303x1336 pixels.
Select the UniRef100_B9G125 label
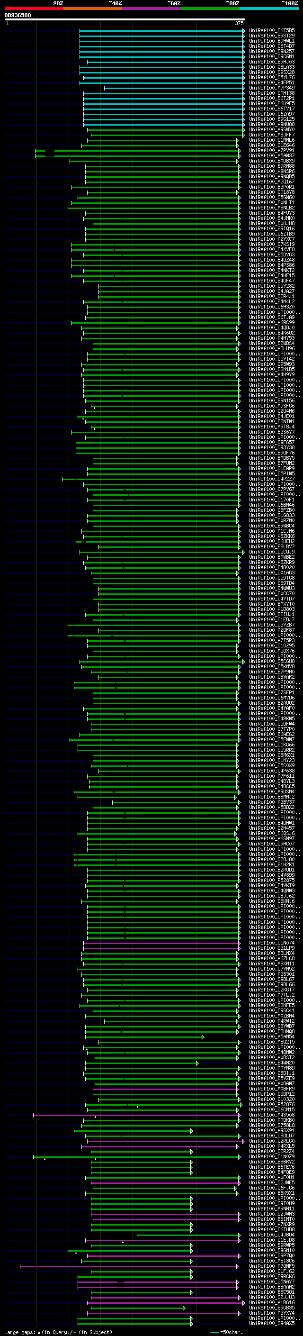[x=272, y=119]
